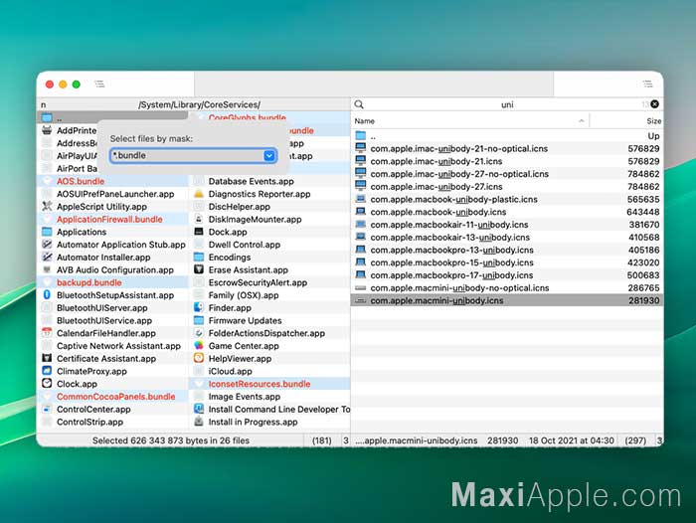Select backupd.bundle entry
696x523 pixels.
89,282
